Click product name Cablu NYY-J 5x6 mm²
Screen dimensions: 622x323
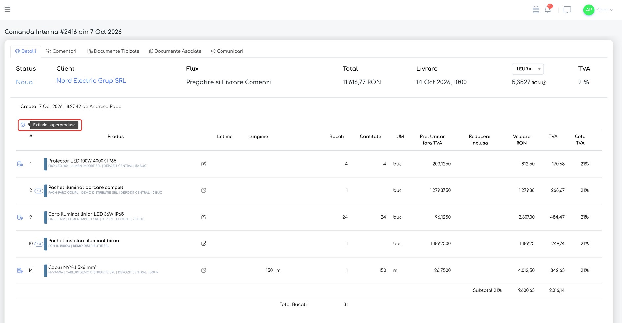73,267
